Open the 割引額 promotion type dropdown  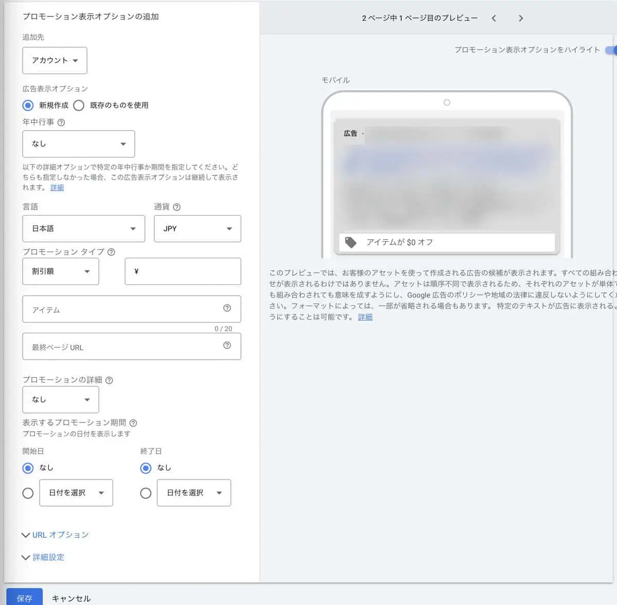tap(60, 271)
